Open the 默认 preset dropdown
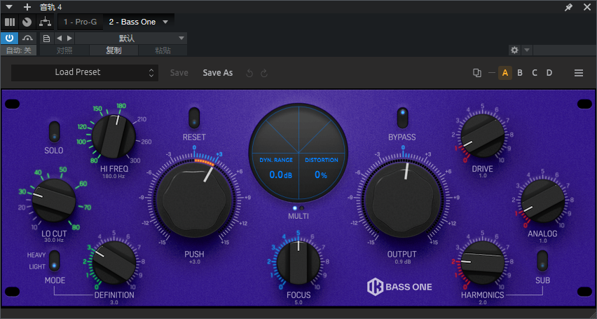This screenshot has width=597, height=319. pyautogui.click(x=131, y=38)
